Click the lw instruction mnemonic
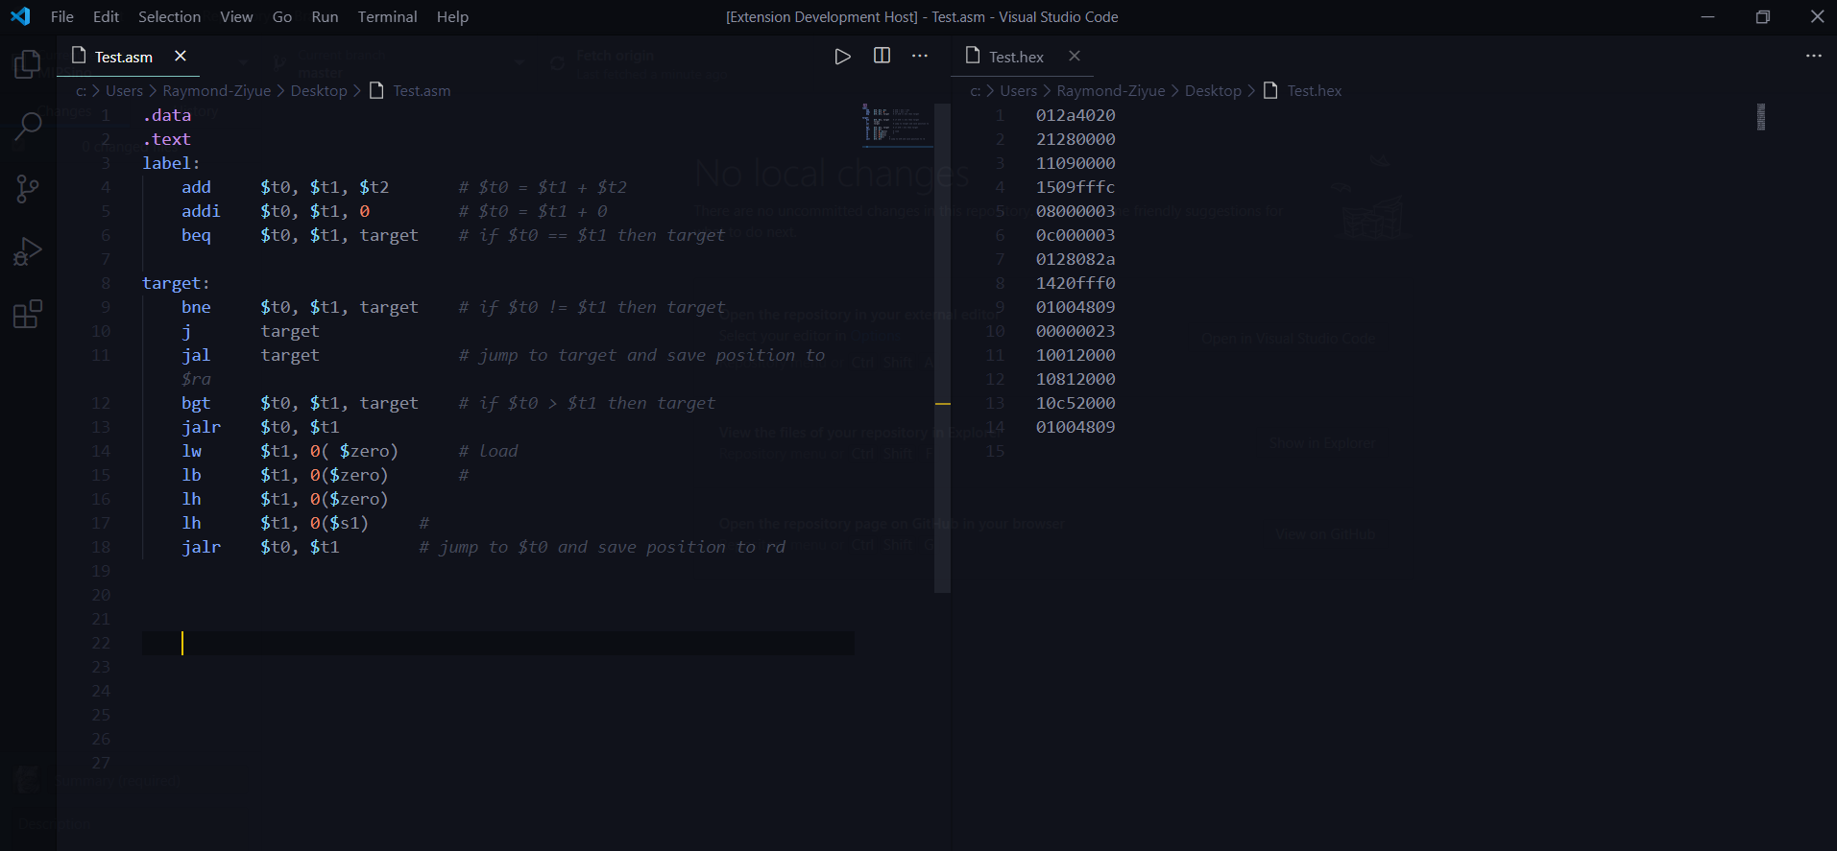Image resolution: width=1837 pixels, height=851 pixels. tap(192, 451)
